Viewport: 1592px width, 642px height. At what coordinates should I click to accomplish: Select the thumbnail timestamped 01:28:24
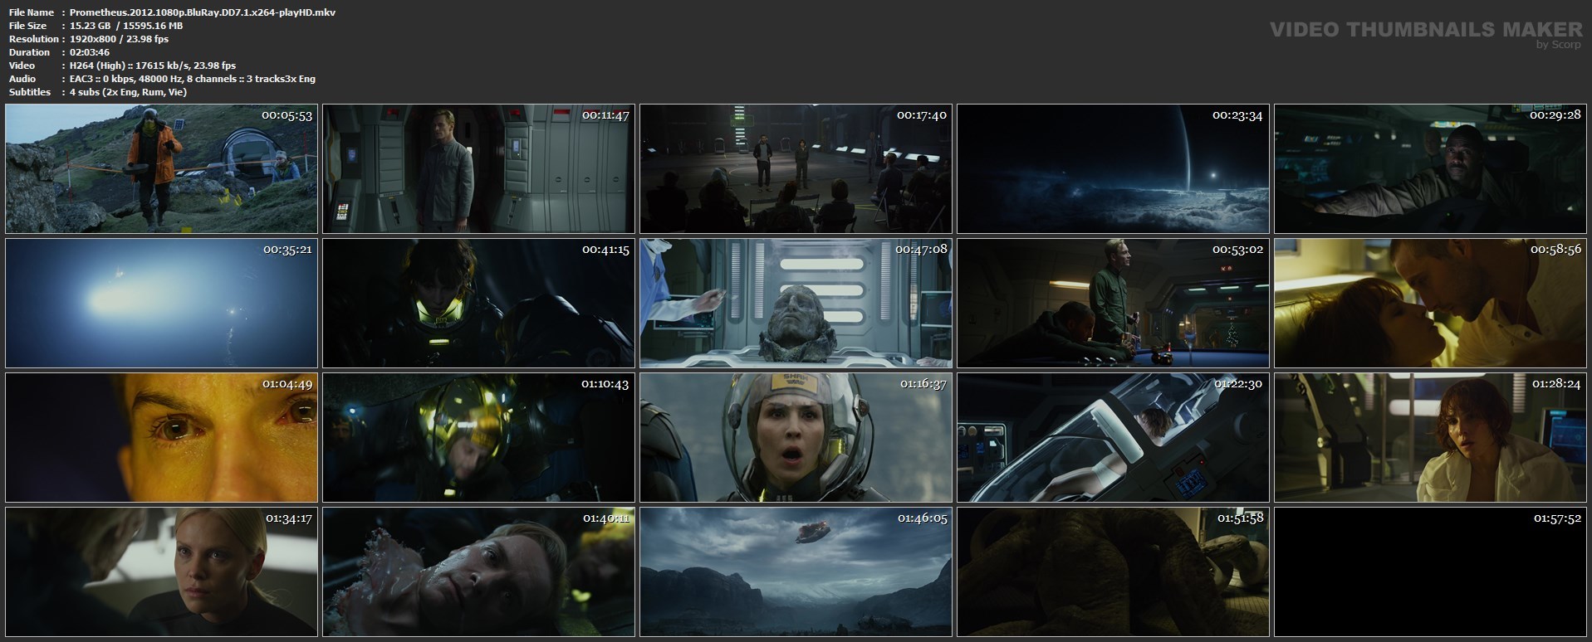[x=1430, y=438]
